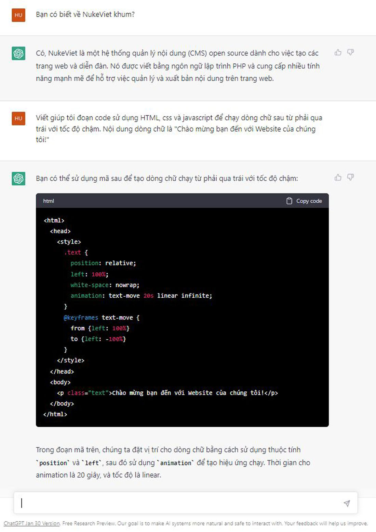Like the NukeViet CMS answer with thumbs up
This screenshot has width=376, height=532.
(x=338, y=52)
